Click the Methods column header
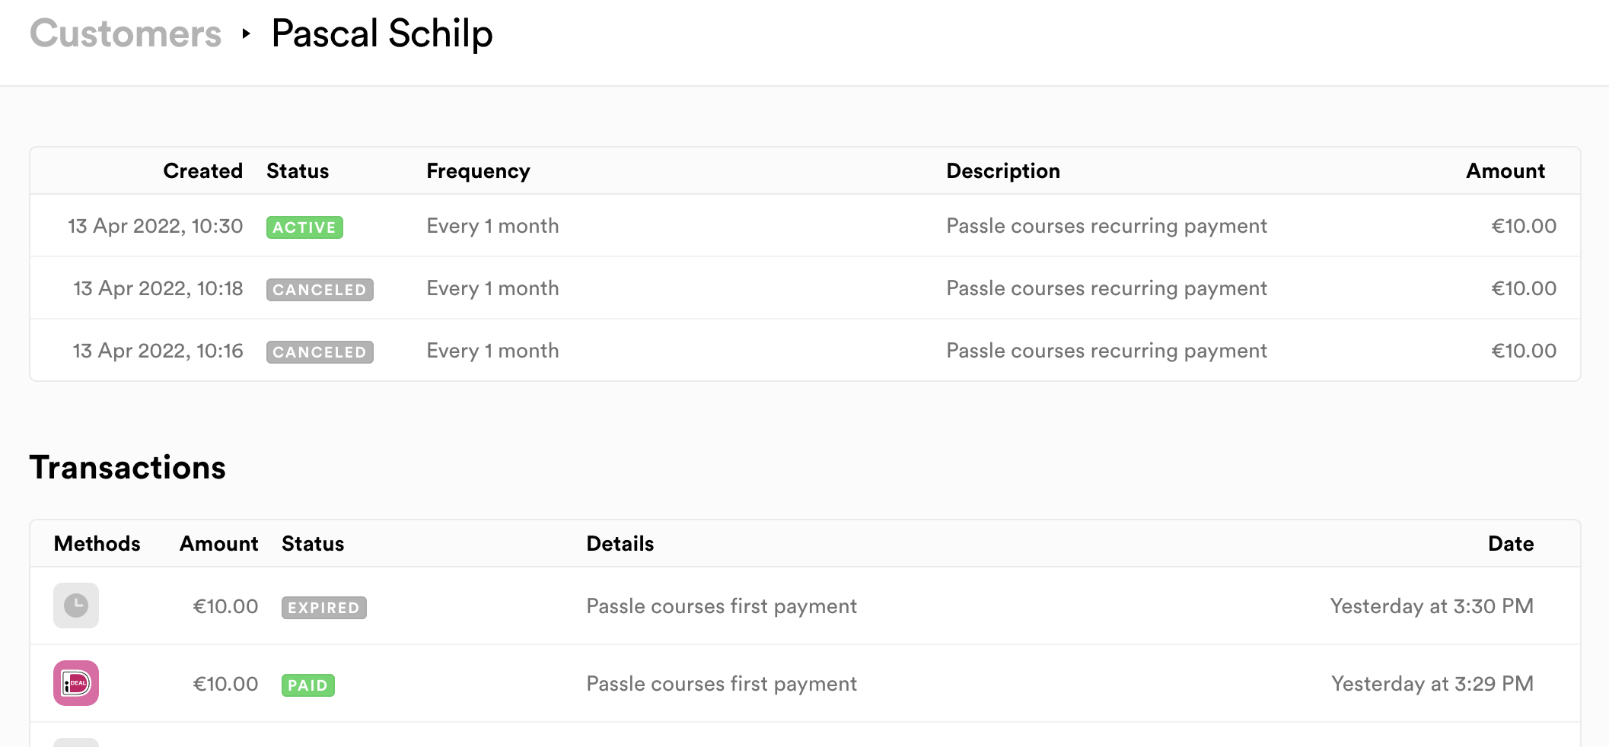This screenshot has height=747, width=1609. coord(97,544)
